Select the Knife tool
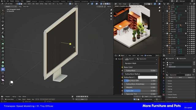 [x=3, y=59]
